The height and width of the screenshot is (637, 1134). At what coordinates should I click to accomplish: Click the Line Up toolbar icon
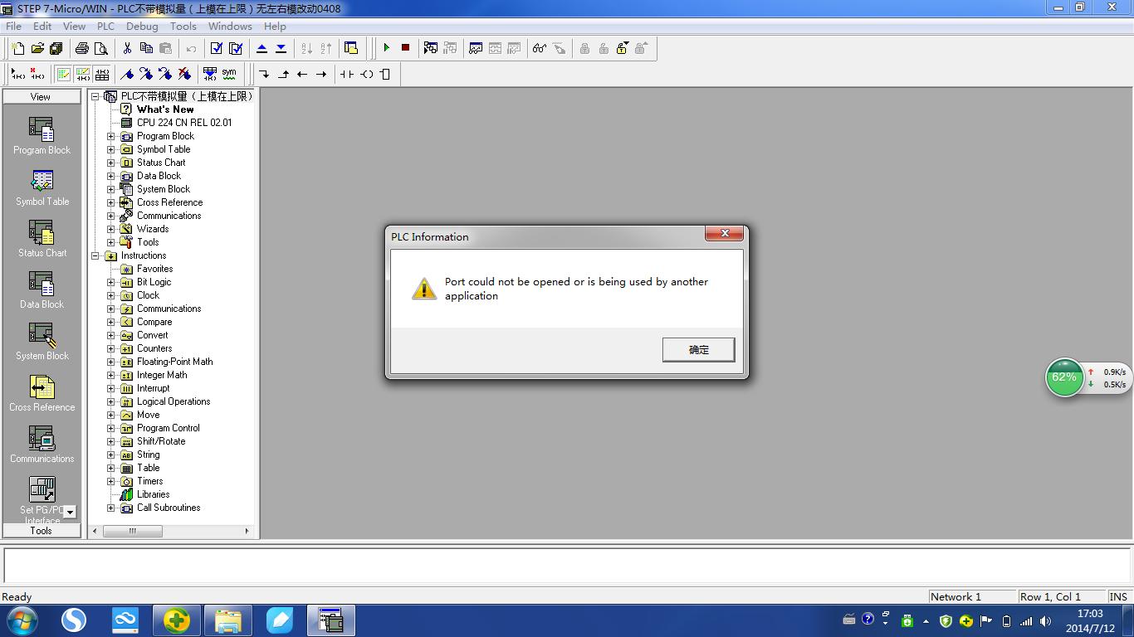coord(283,74)
